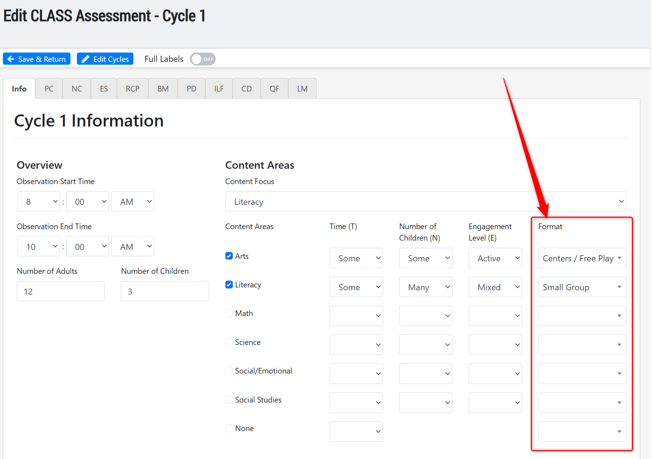This screenshot has width=652, height=459.
Task: Open Social Studies Number of Children dropdown
Action: [426, 403]
